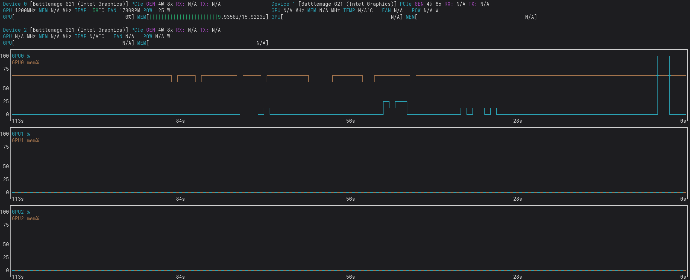
Task: Select the 58°C temperature reading
Action: 98,11
